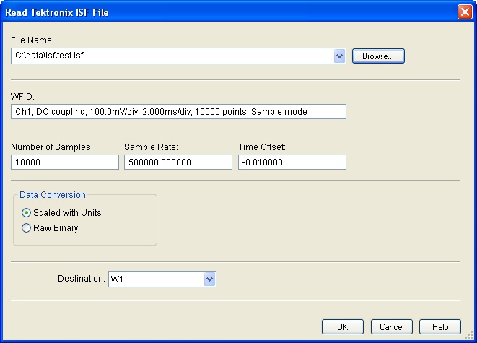Close the Read Tektronix ISF File dialog
Screen dimensions: 477x343
click(x=465, y=12)
